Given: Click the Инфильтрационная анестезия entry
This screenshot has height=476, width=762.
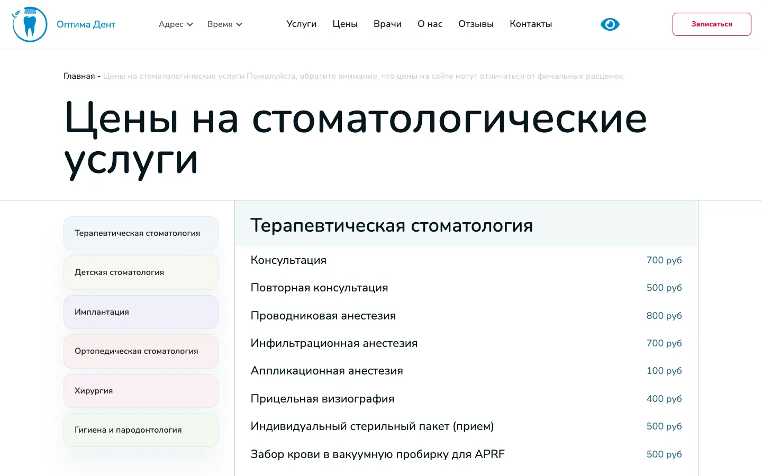Looking at the screenshot, I should (x=466, y=343).
